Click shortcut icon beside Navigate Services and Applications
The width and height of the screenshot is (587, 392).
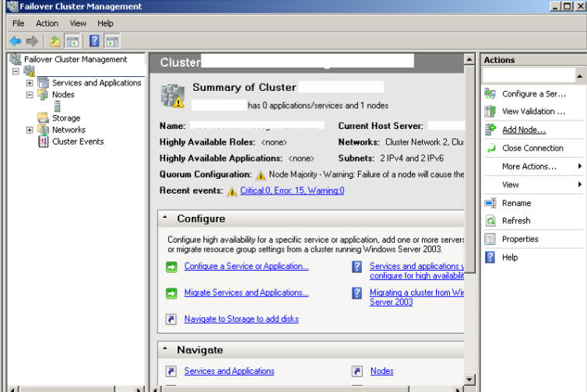click(171, 371)
